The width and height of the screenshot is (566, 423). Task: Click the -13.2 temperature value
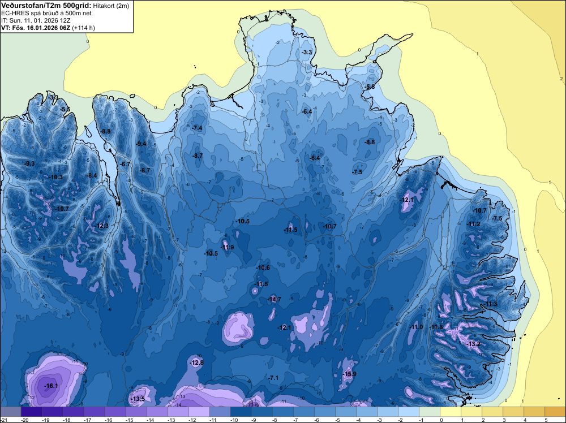point(473,344)
